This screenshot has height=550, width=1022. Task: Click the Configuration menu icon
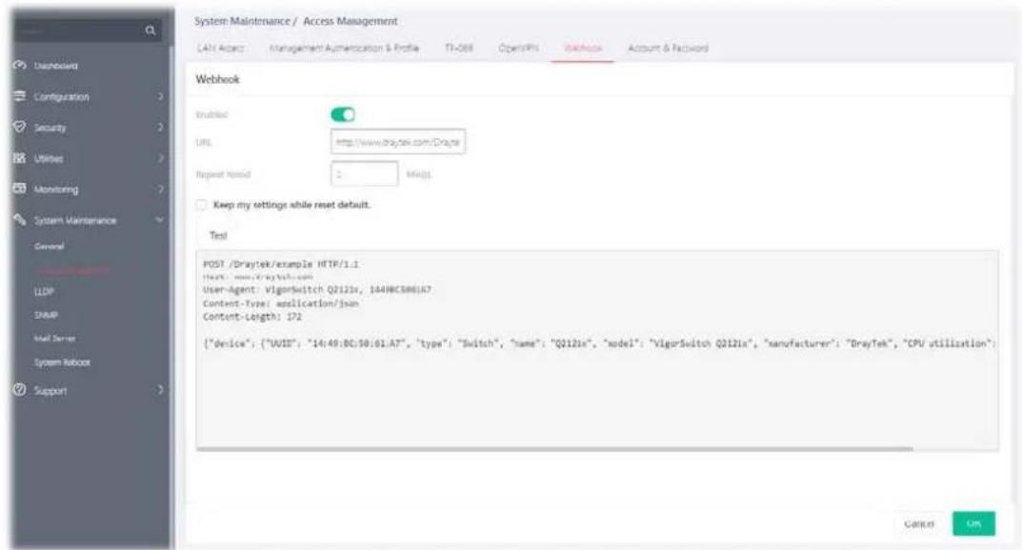(x=20, y=96)
